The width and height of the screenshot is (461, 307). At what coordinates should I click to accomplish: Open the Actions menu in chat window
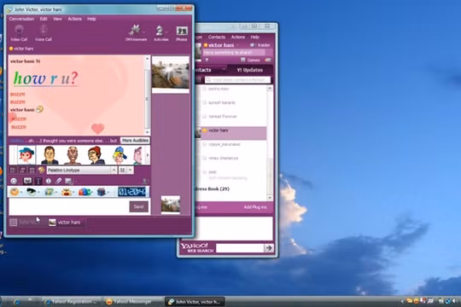(x=74, y=19)
